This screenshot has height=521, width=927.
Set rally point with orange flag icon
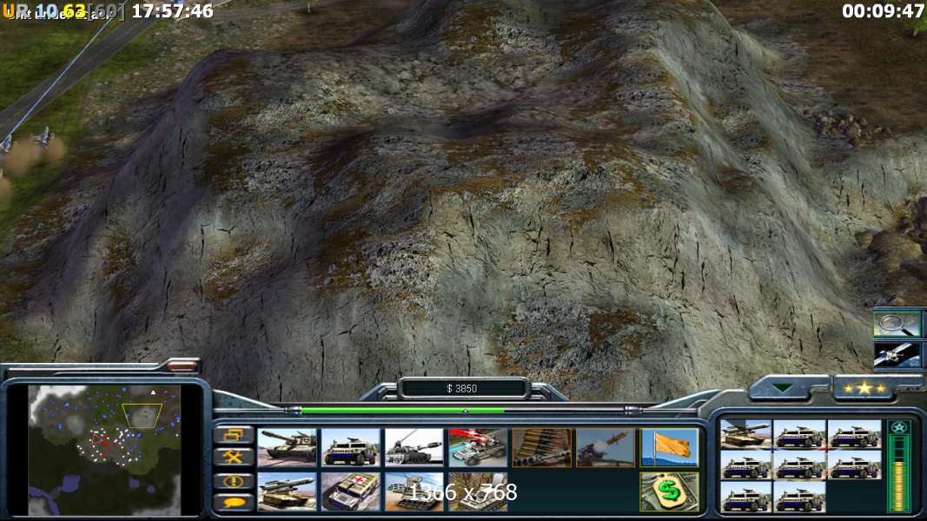pyautogui.click(x=669, y=446)
